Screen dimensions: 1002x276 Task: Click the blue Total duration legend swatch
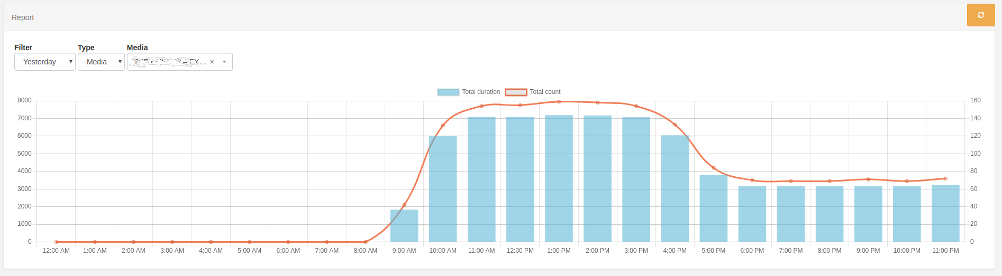pos(448,92)
